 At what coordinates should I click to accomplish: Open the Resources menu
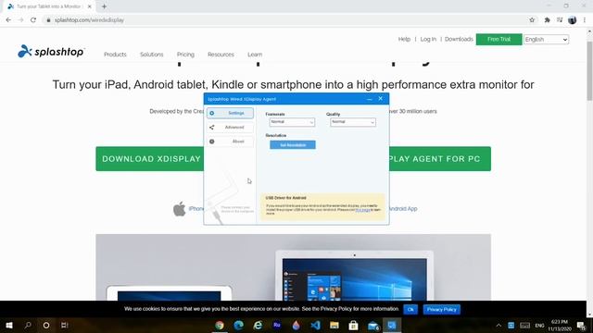tap(221, 55)
